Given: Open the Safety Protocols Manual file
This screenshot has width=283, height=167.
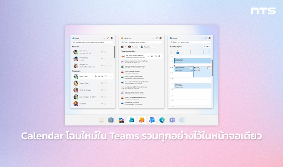Looking at the screenshot, I should pos(142,88).
